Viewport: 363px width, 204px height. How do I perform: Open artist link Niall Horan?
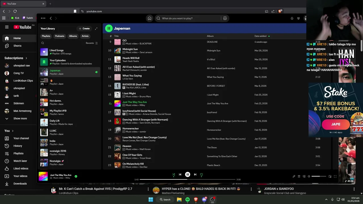145,149
